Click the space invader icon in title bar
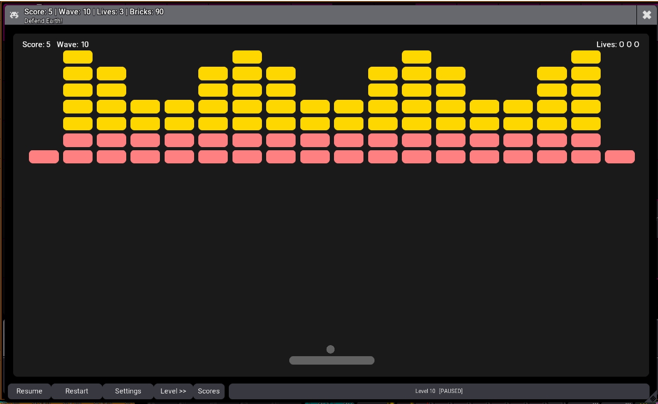 pyautogui.click(x=14, y=15)
